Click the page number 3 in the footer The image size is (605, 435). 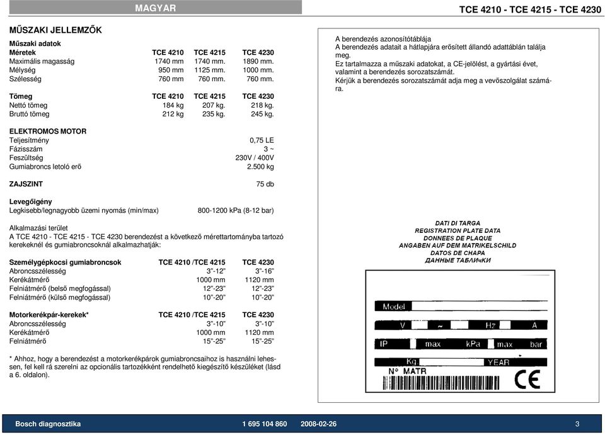coord(577,424)
